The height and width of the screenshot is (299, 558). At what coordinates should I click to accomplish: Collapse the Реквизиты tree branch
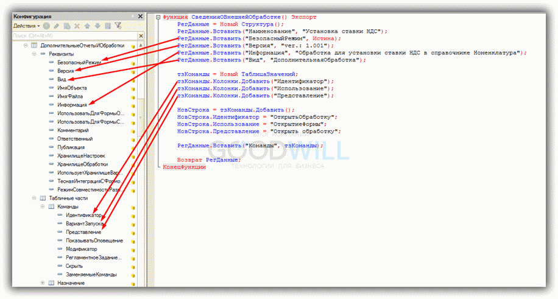pyautogui.click(x=34, y=54)
